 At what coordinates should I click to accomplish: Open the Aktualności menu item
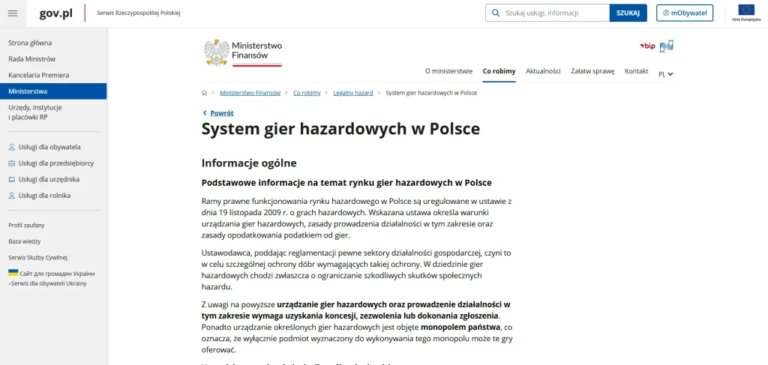[x=543, y=71]
